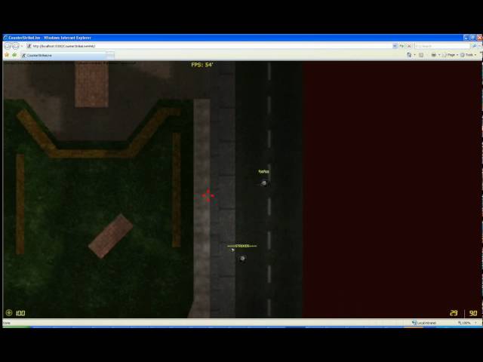Click the health value 100

(x=20, y=313)
